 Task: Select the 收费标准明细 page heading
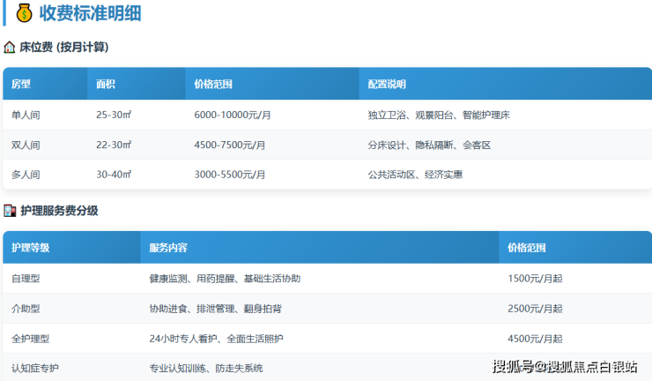tap(90, 13)
